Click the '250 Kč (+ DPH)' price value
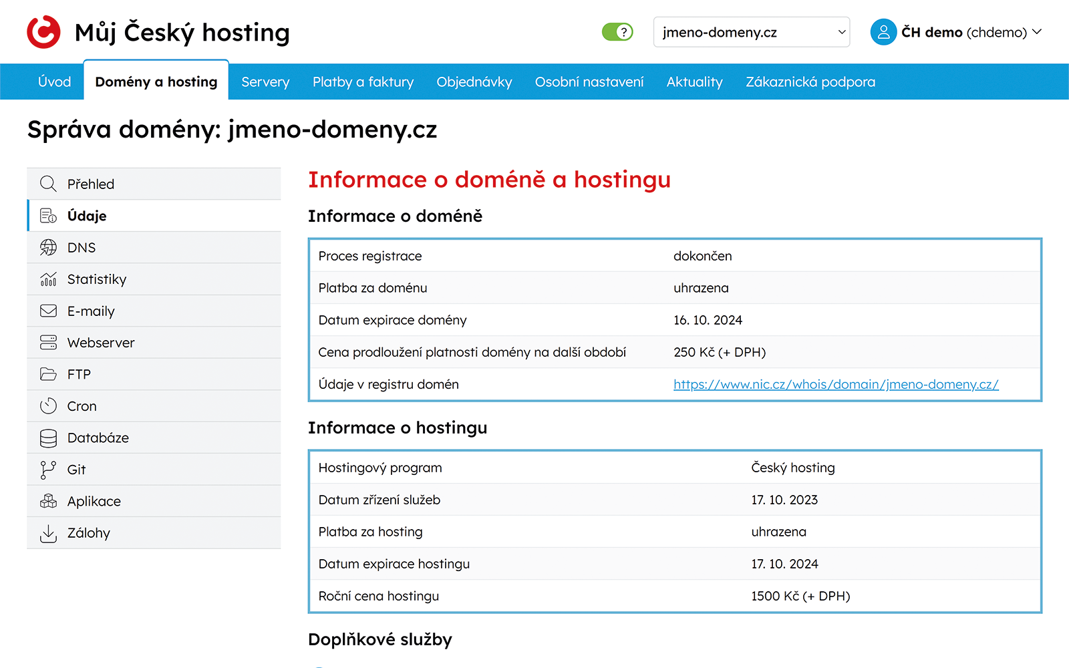Viewport: 1069px width, 668px height. point(720,352)
